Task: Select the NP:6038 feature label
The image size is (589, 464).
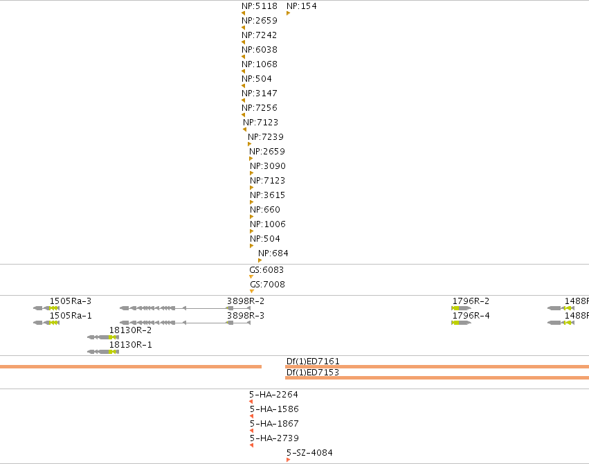Action: coord(260,50)
